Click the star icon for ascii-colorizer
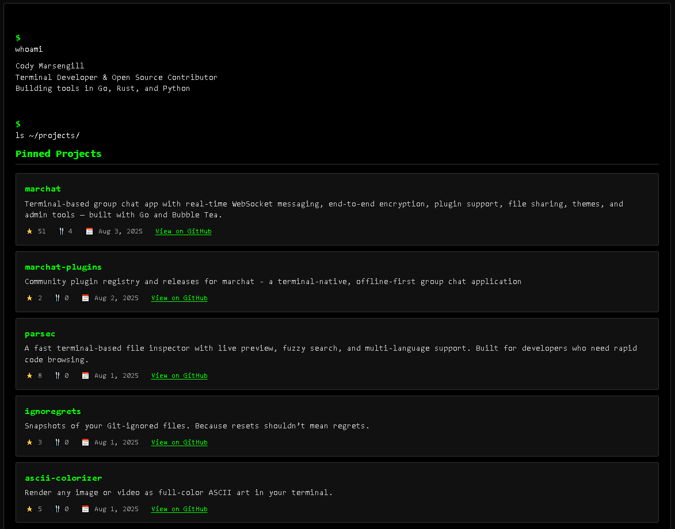 coord(29,509)
